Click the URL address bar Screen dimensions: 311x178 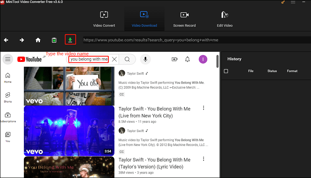point(196,40)
